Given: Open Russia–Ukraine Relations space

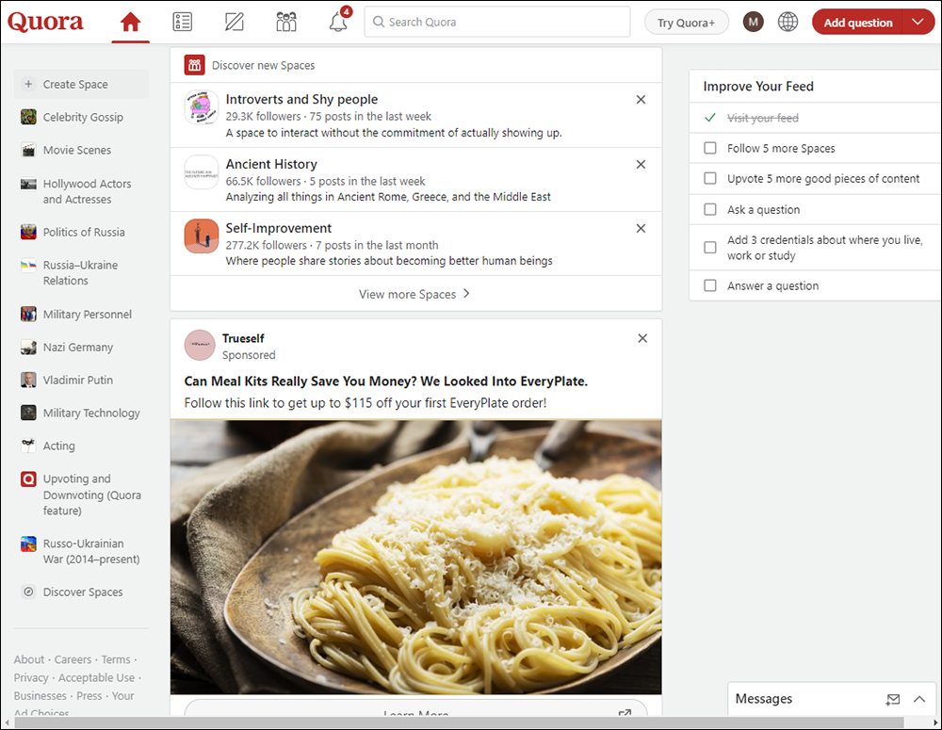Looking at the screenshot, I should click(81, 273).
